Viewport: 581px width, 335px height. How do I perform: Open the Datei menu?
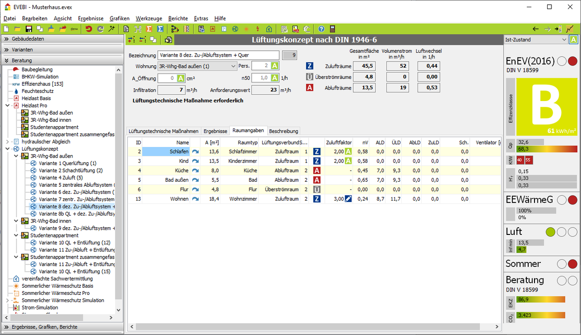[10, 18]
